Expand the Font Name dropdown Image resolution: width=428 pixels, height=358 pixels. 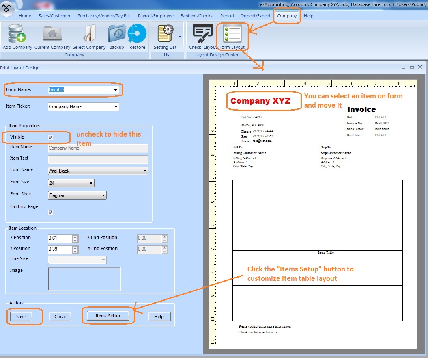pos(145,171)
